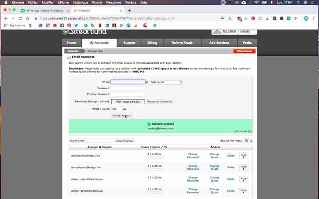This screenshot has height=199, width=319.
Task: Open the Wi-Fi menu bar icon
Action: coord(257,2)
